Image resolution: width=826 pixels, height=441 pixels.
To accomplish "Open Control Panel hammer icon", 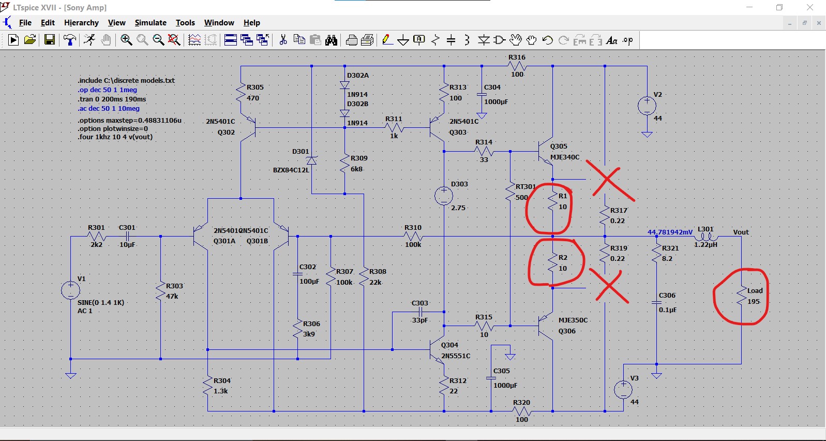I will (x=69, y=40).
